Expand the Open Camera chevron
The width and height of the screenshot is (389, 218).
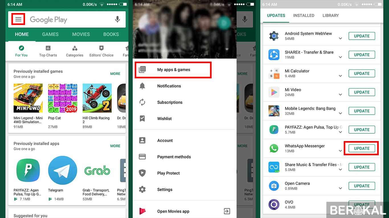tap(340, 188)
